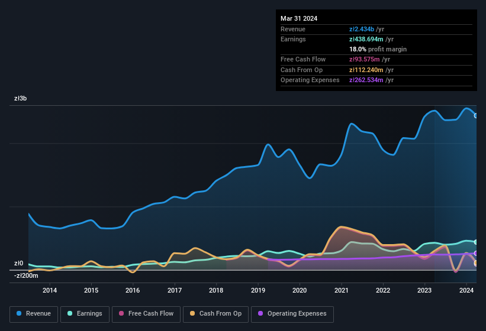Click the -zł200m y-axis label
The width and height of the screenshot is (486, 331).
26,275
